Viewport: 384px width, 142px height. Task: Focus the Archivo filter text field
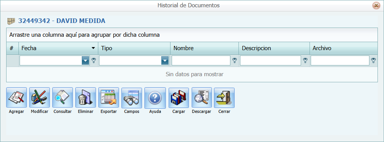(340, 60)
